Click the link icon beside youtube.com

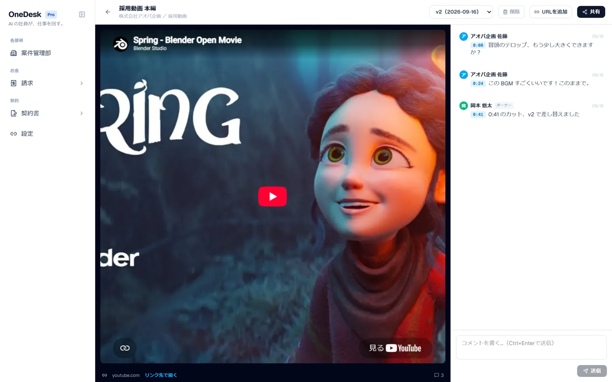(x=105, y=375)
